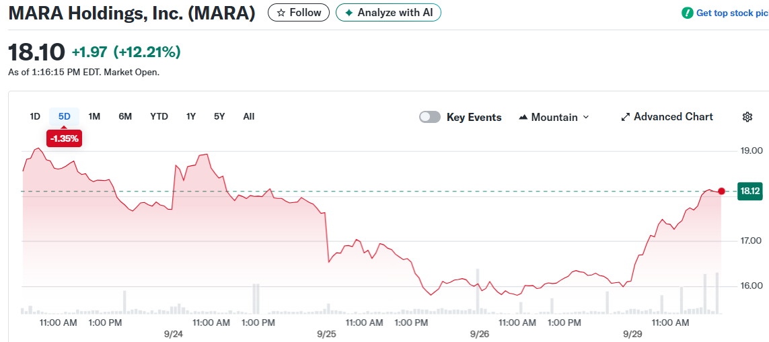Click the 9/26 date label
The height and width of the screenshot is (342, 769).
point(480,334)
